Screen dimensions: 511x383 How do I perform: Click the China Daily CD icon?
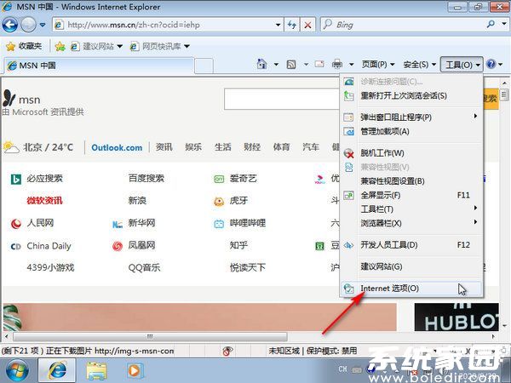click(x=16, y=247)
